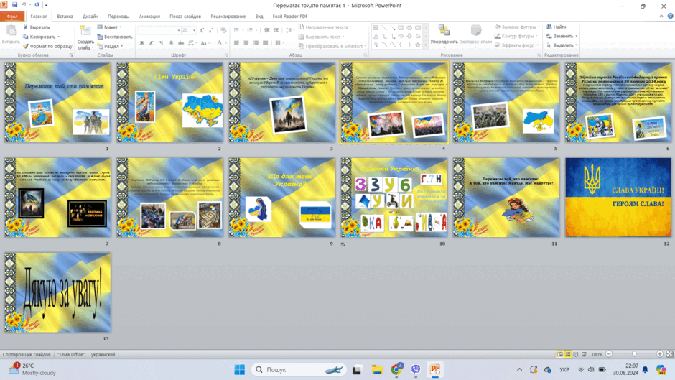This screenshot has height=380, width=675.
Task: Click the Вставить paste icon
Action: [x=11, y=31]
